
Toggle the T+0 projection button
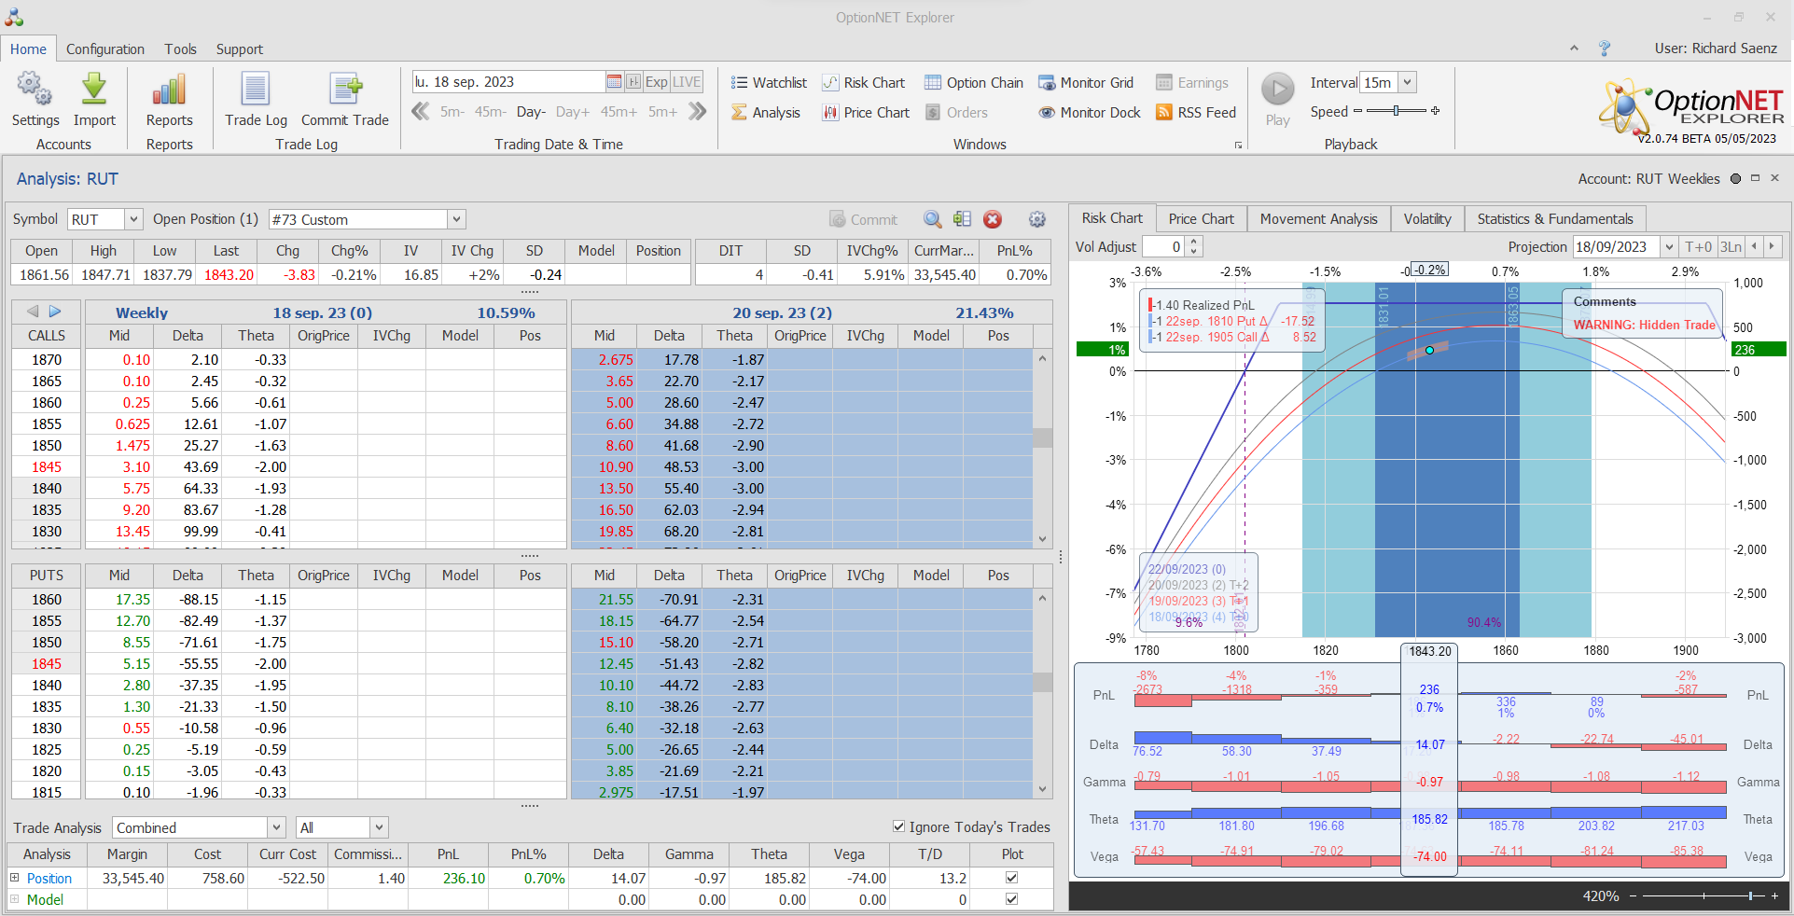[1698, 246]
